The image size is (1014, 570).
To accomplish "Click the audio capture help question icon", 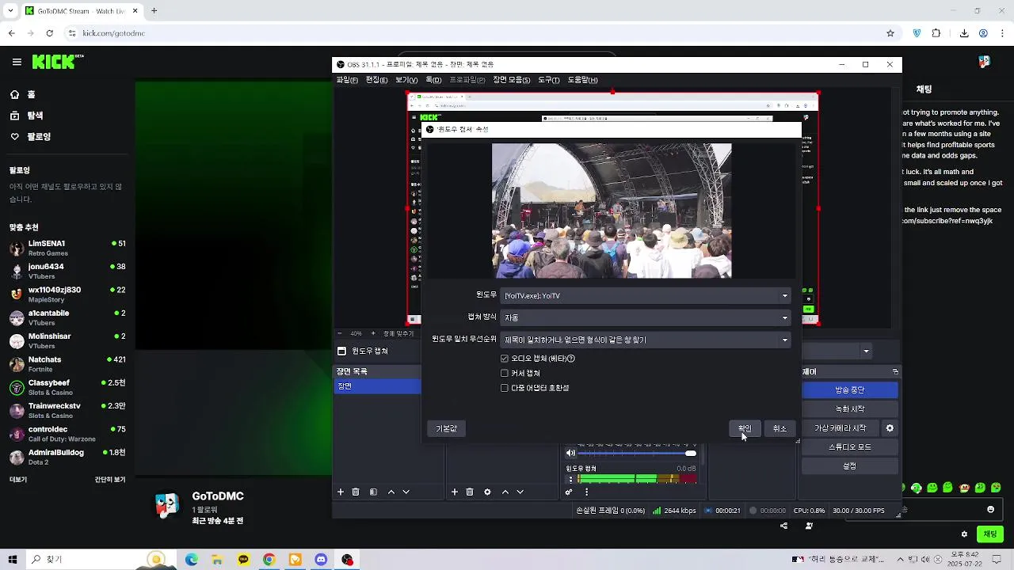I will pos(571,359).
